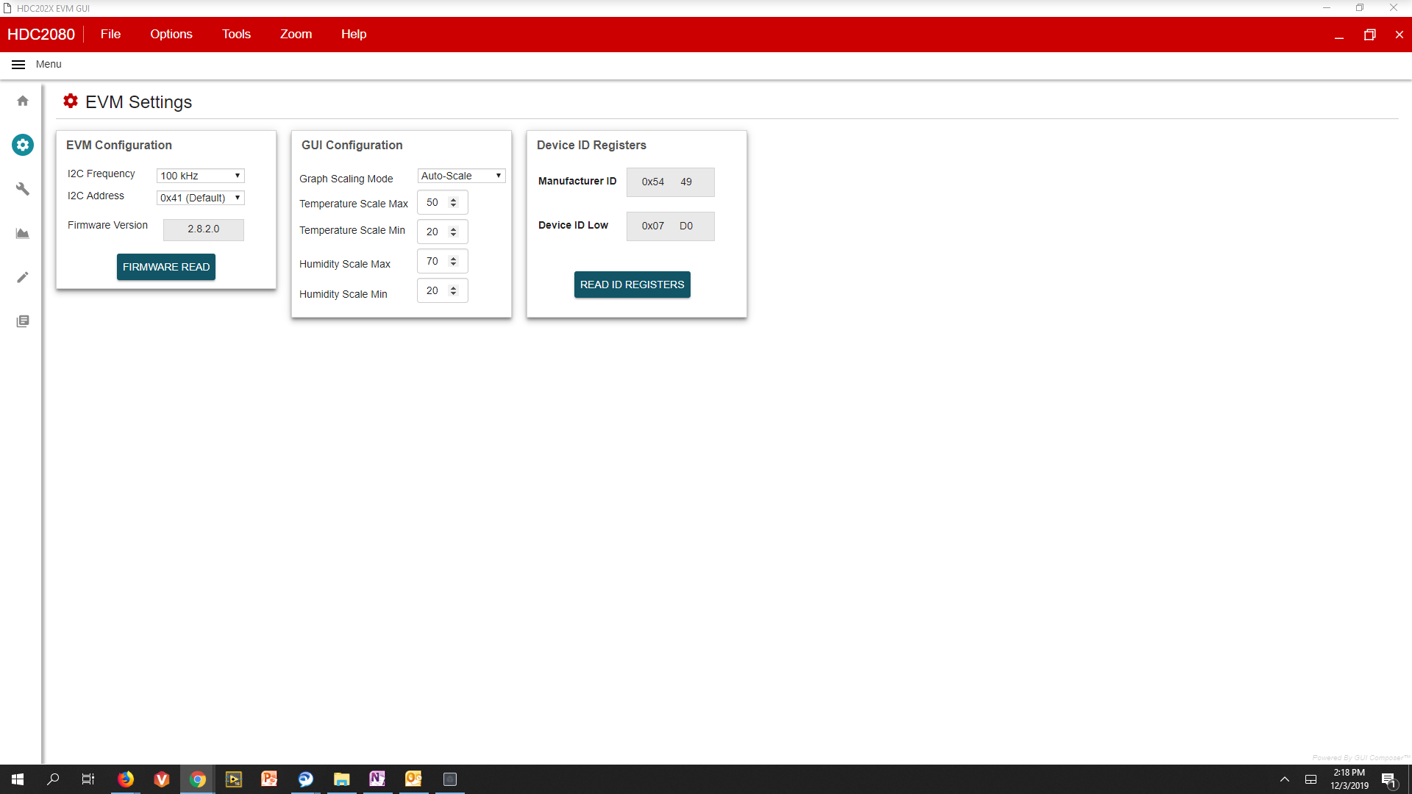Click the home navigation icon

[x=24, y=100]
